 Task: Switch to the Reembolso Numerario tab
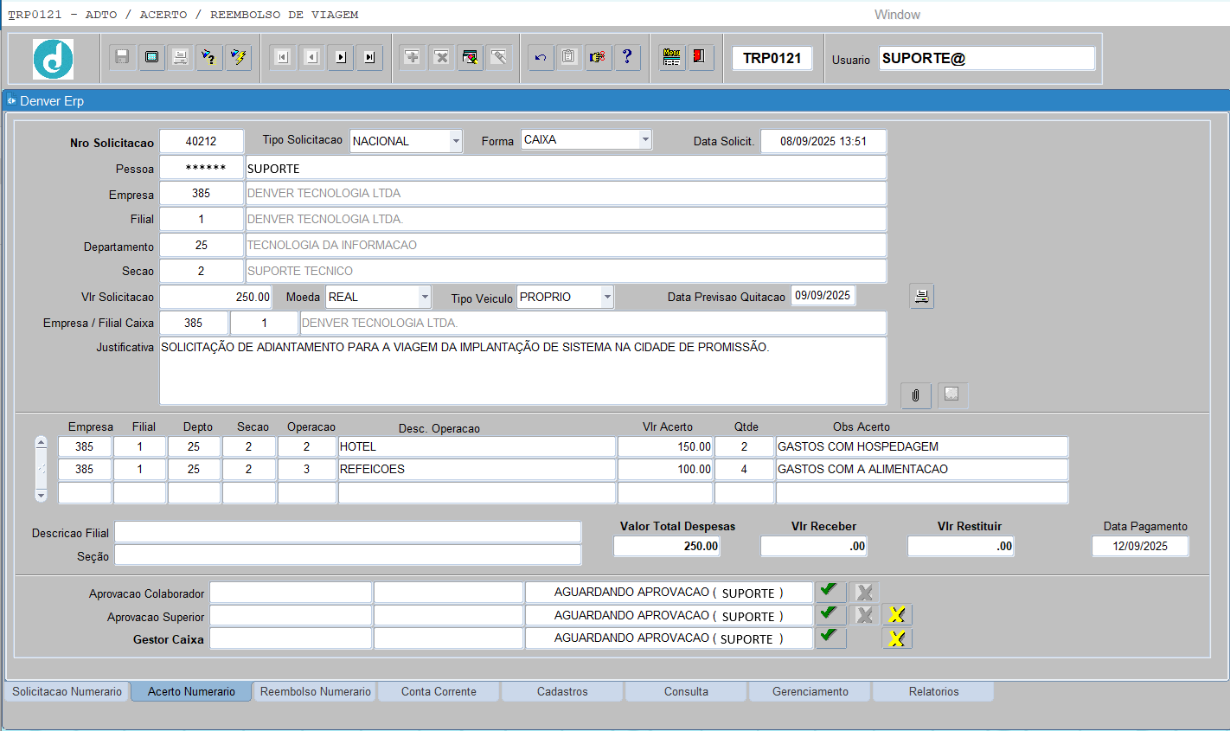click(x=315, y=691)
